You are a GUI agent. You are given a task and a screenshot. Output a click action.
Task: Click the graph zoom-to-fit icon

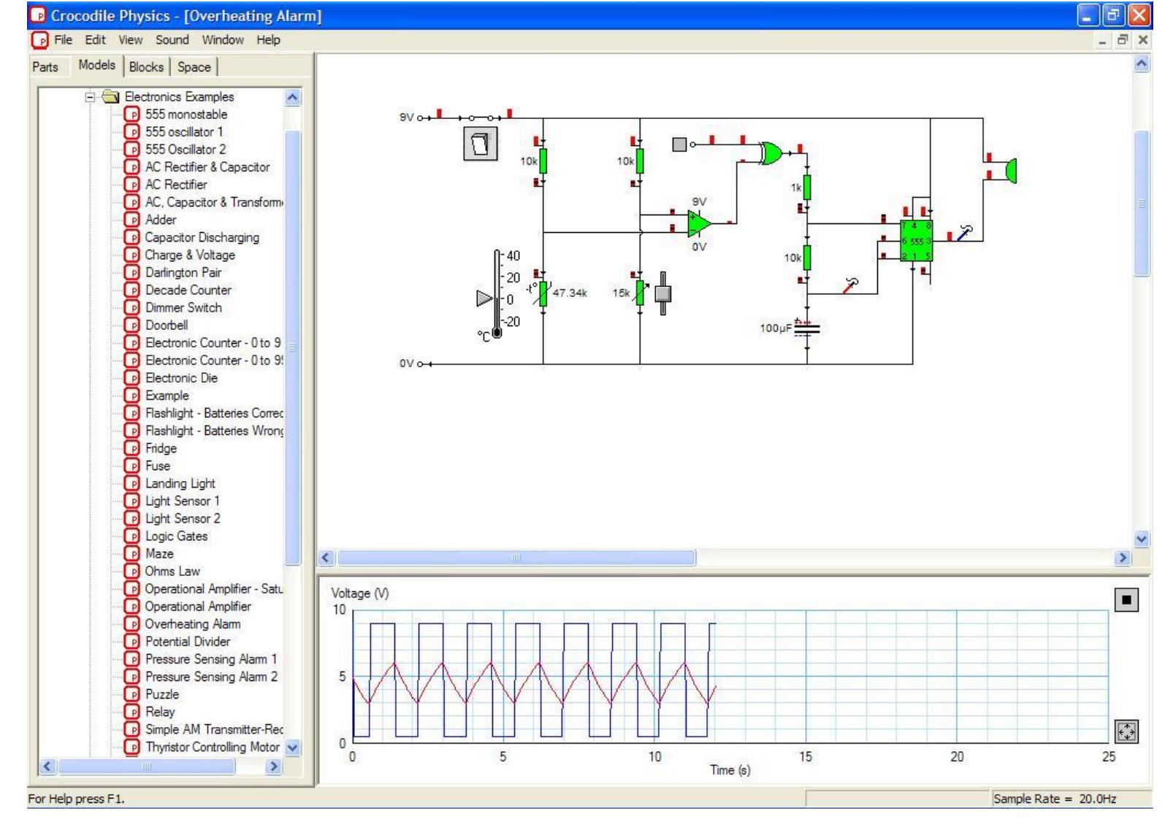point(1127,731)
